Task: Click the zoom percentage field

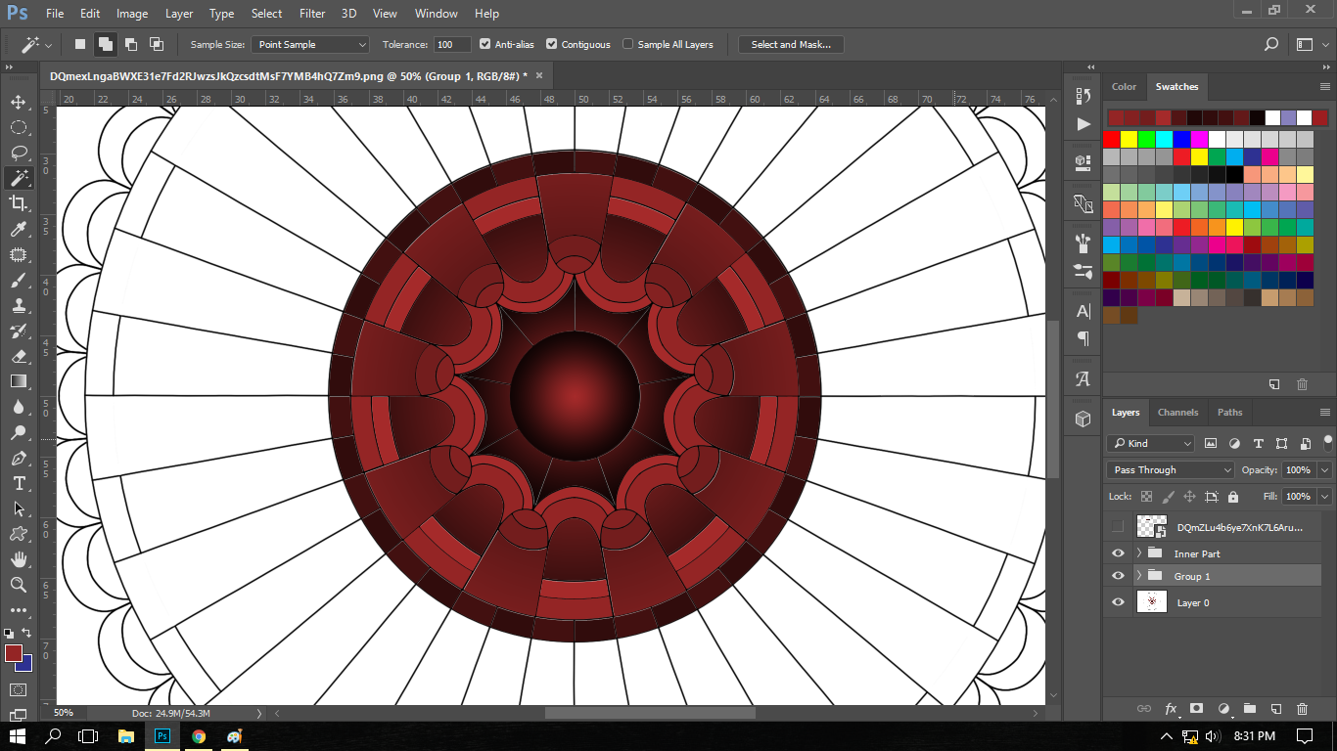Action: (64, 713)
